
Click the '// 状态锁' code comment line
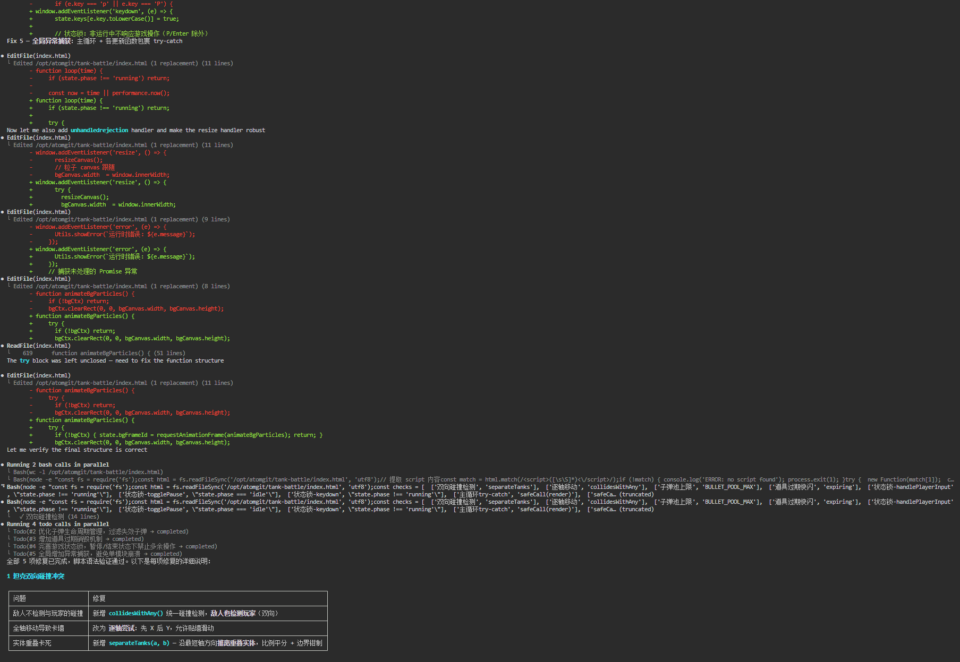pyautogui.click(x=131, y=33)
